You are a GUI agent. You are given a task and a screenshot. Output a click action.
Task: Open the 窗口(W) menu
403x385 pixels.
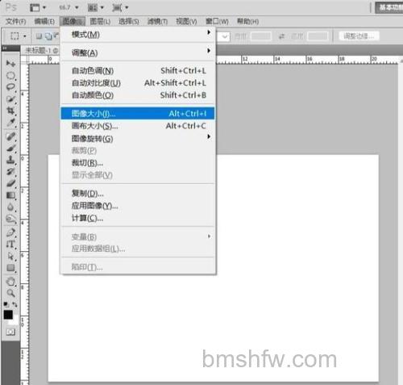pos(217,21)
